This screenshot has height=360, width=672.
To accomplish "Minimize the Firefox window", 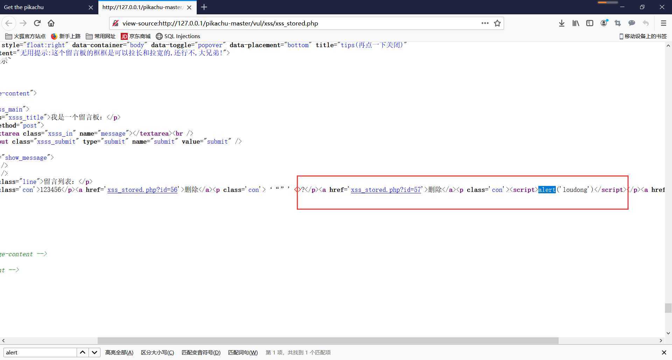I will [622, 7].
